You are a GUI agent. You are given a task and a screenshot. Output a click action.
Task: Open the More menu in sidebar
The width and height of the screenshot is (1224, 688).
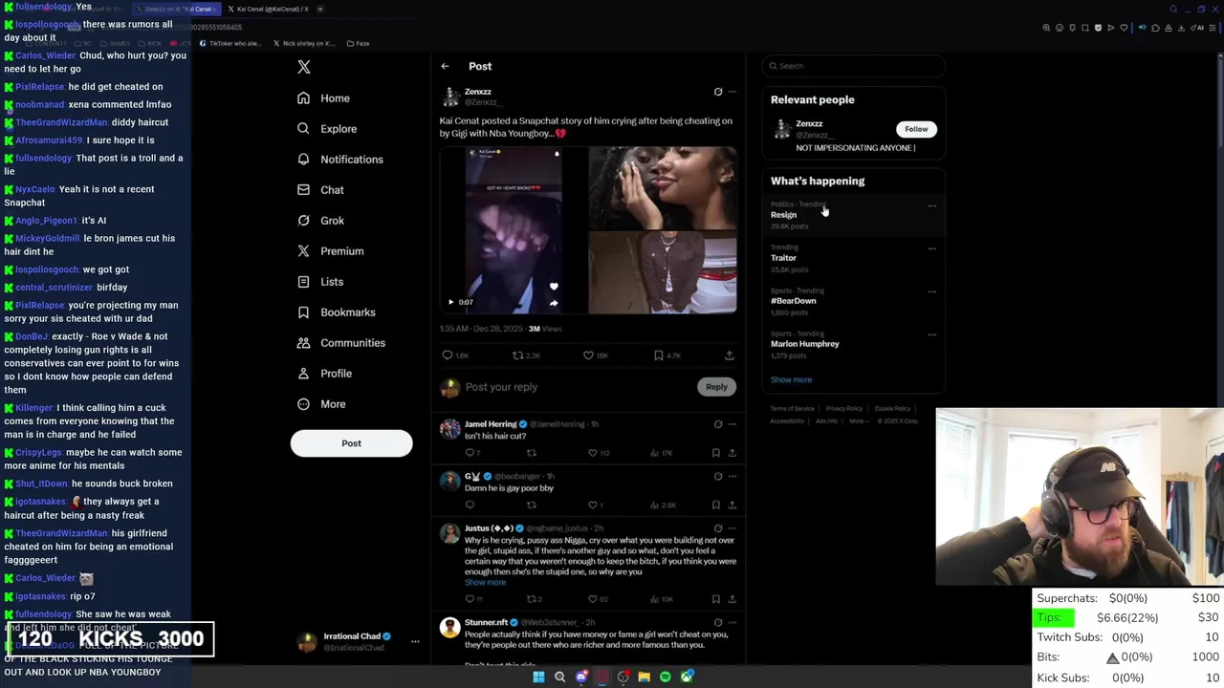coord(321,404)
